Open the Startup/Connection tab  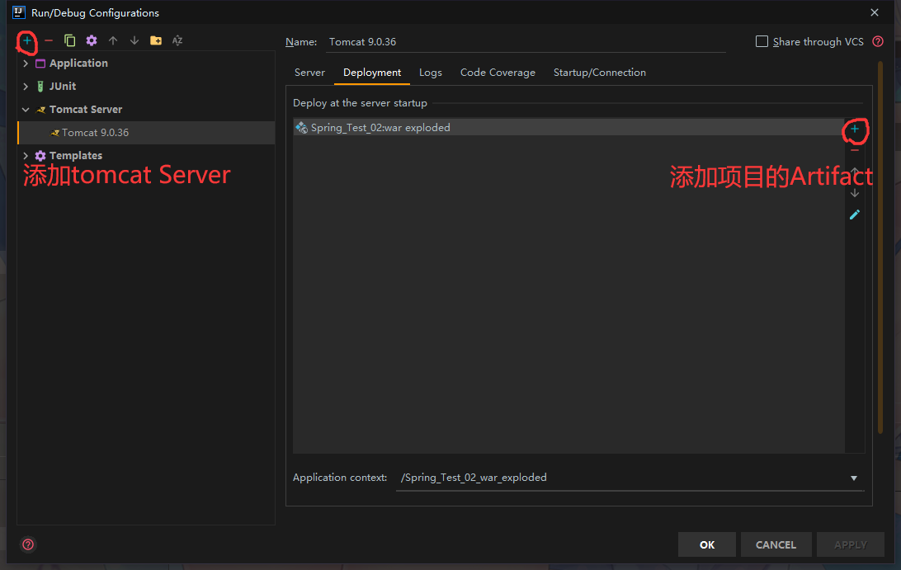tap(599, 73)
